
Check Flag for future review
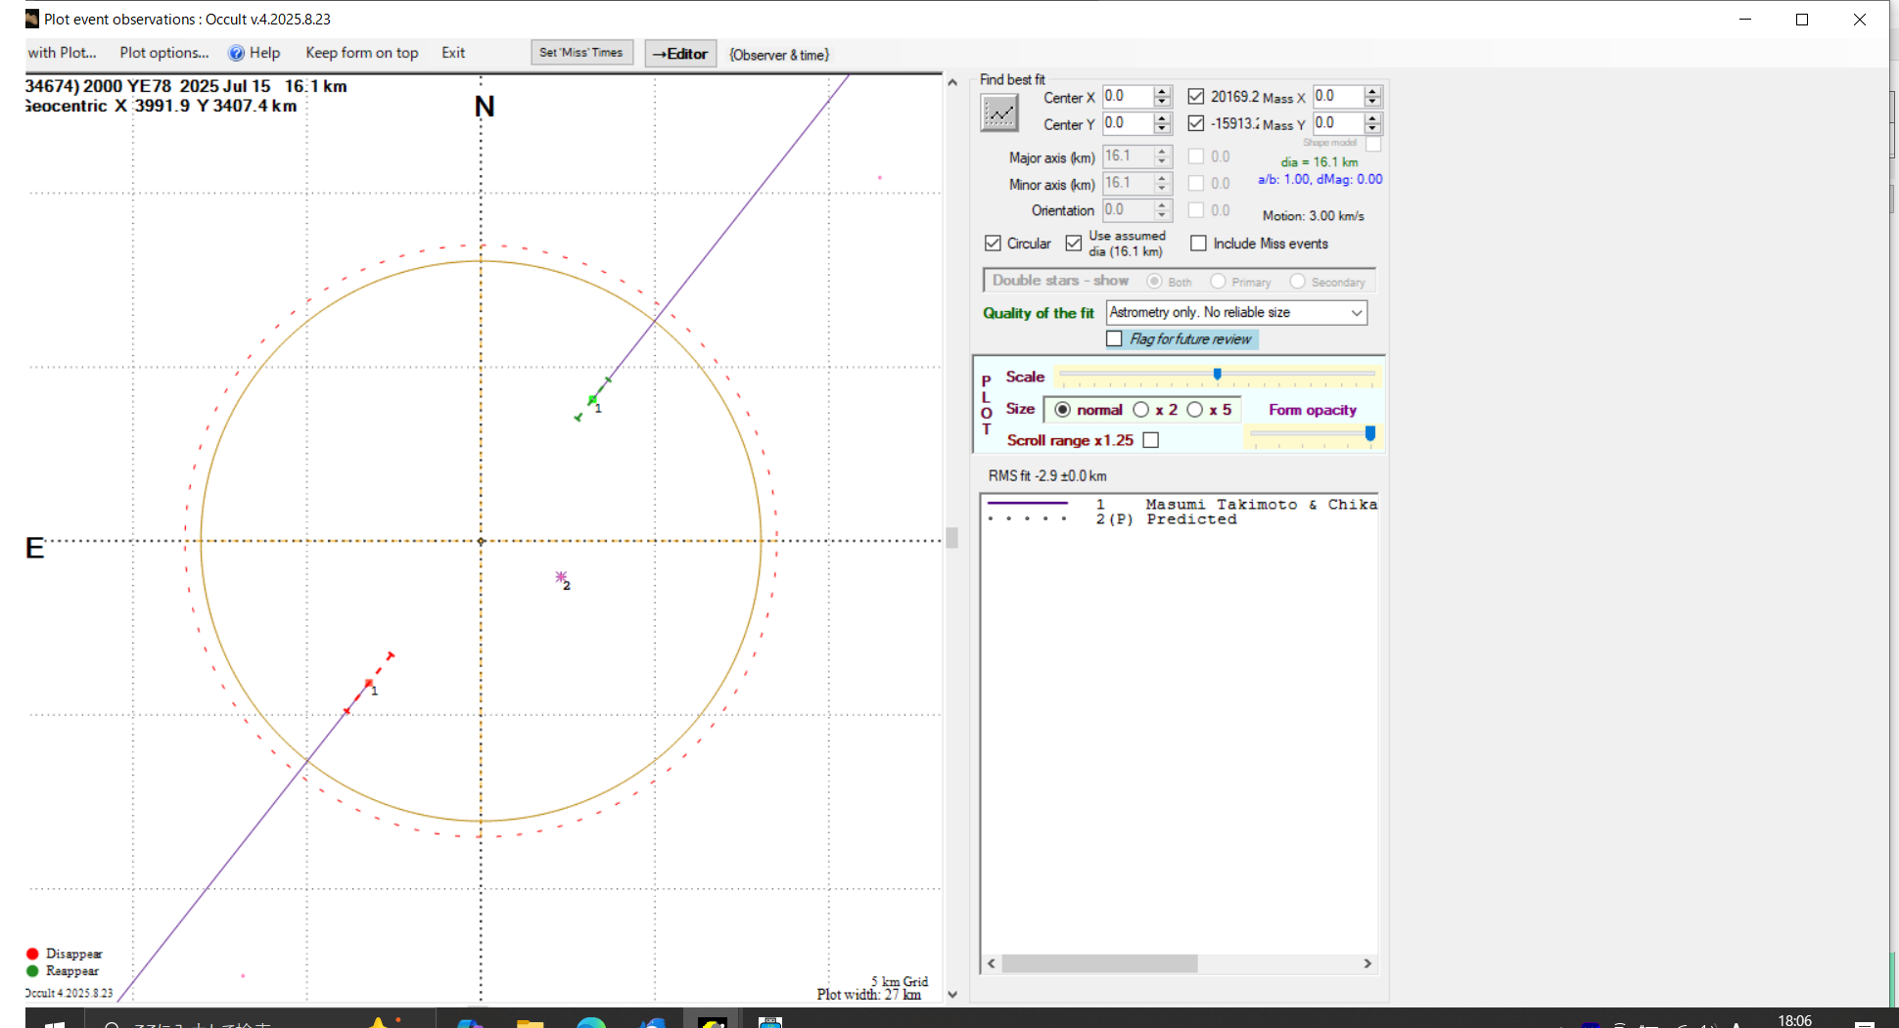[1114, 338]
